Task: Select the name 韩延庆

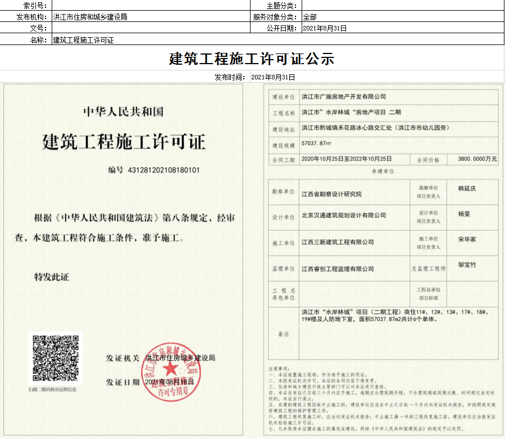Action: tap(467, 189)
